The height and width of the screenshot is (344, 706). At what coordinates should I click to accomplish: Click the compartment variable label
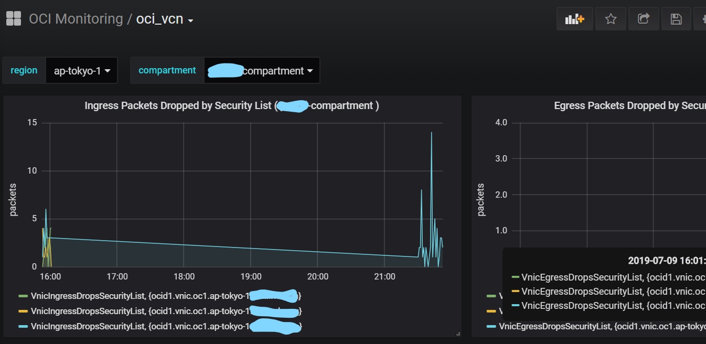(x=167, y=70)
